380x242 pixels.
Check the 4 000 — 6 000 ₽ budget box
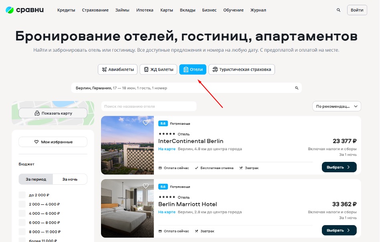point(22,214)
